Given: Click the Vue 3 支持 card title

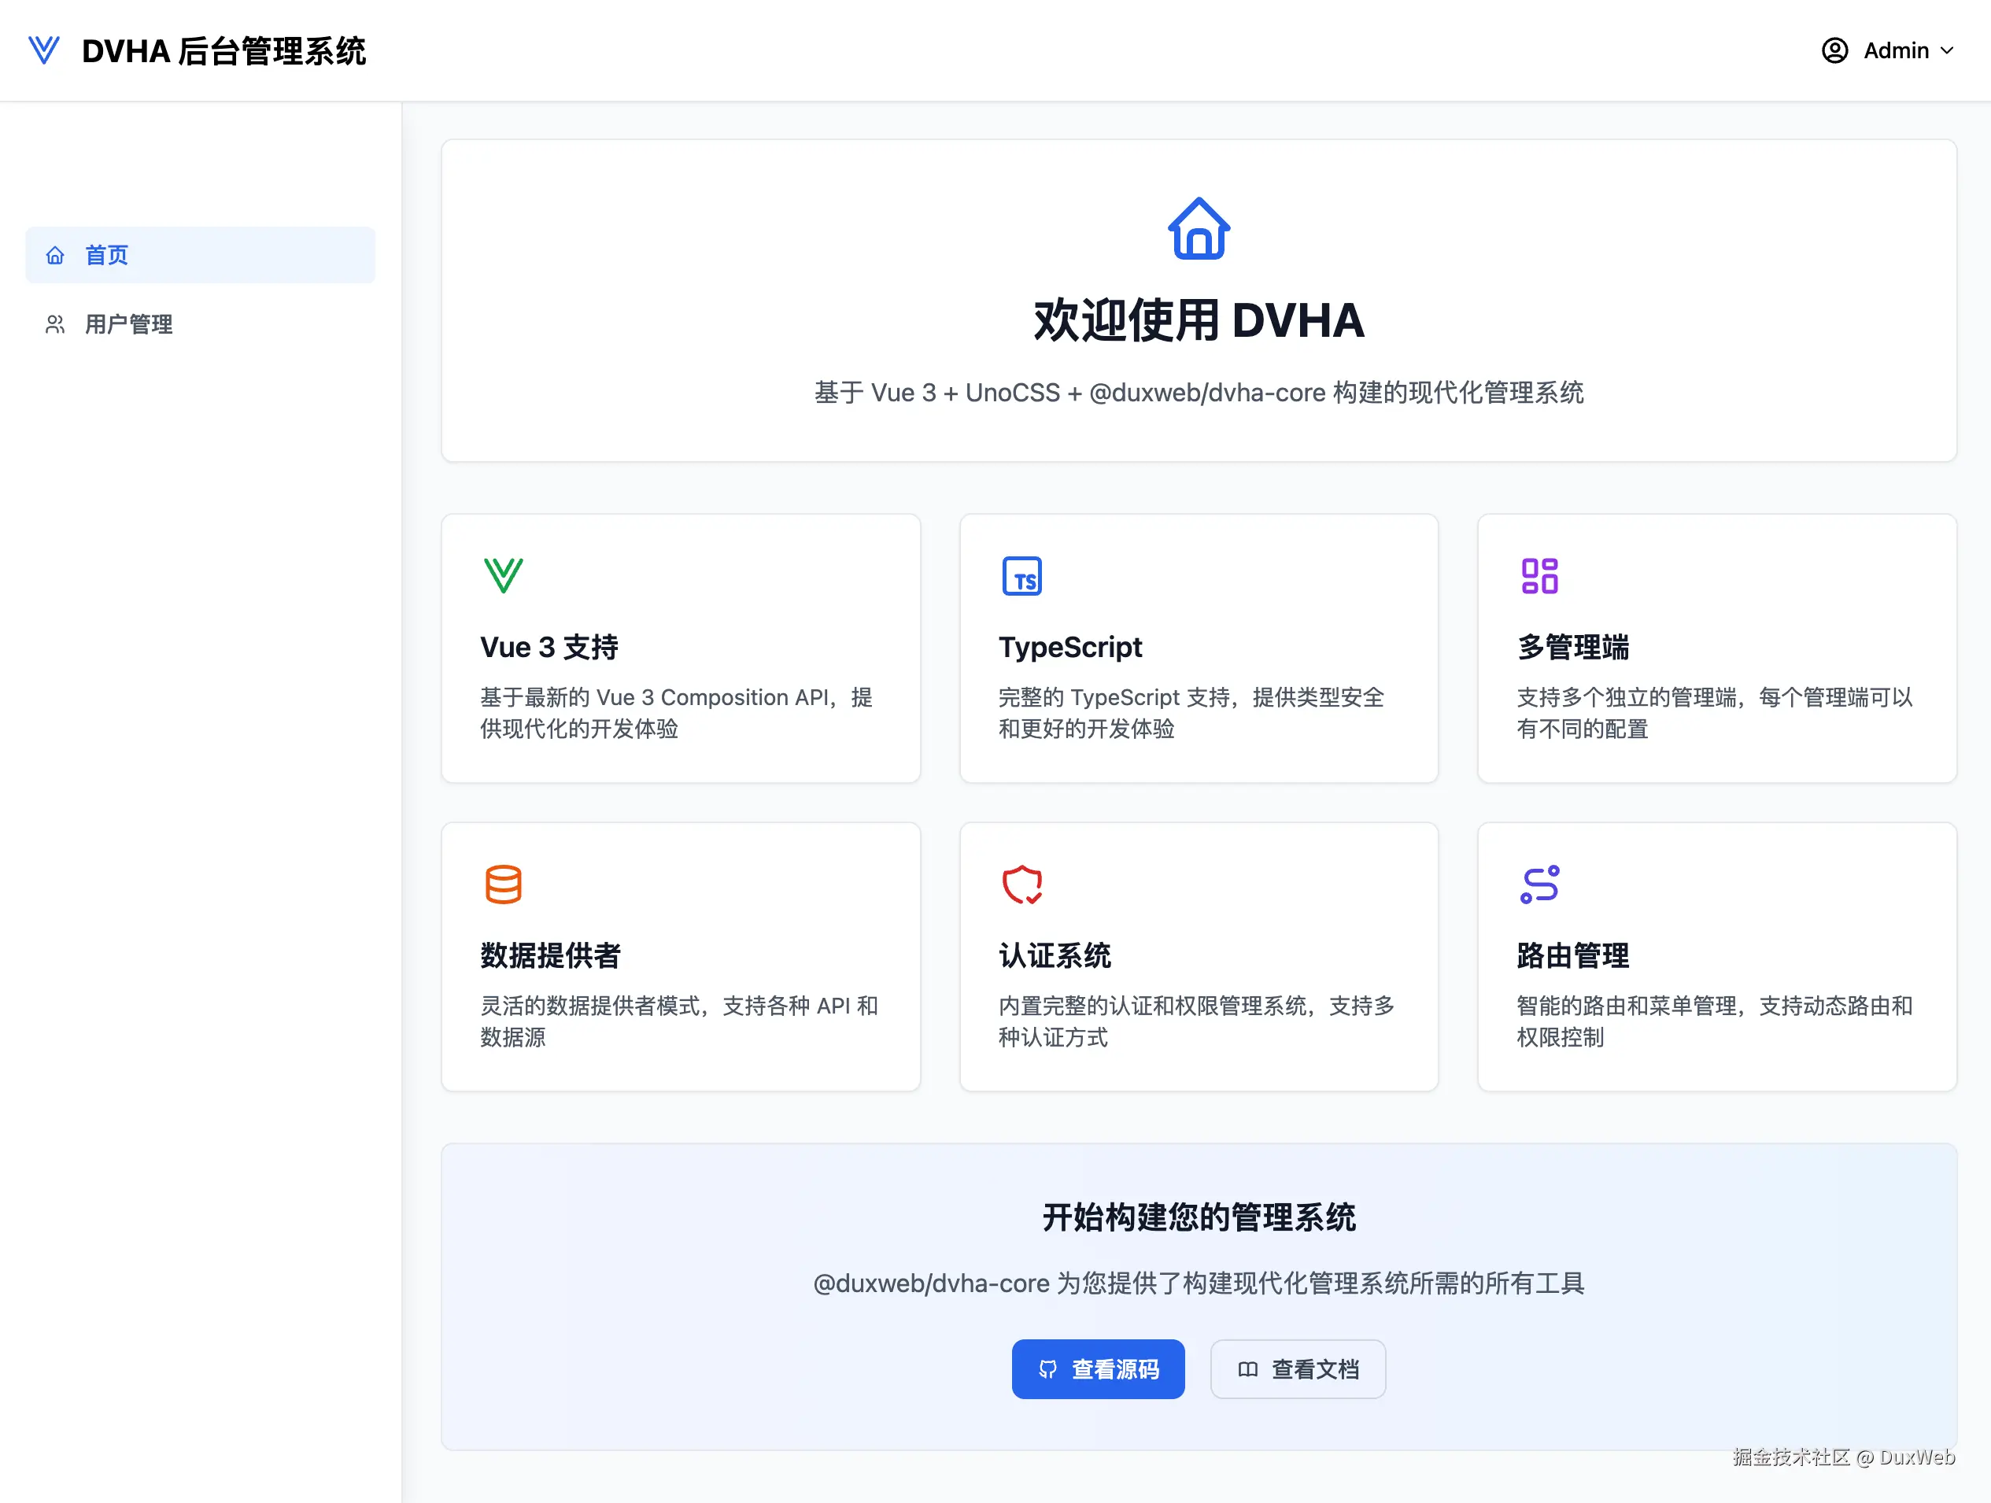Looking at the screenshot, I should [x=549, y=647].
